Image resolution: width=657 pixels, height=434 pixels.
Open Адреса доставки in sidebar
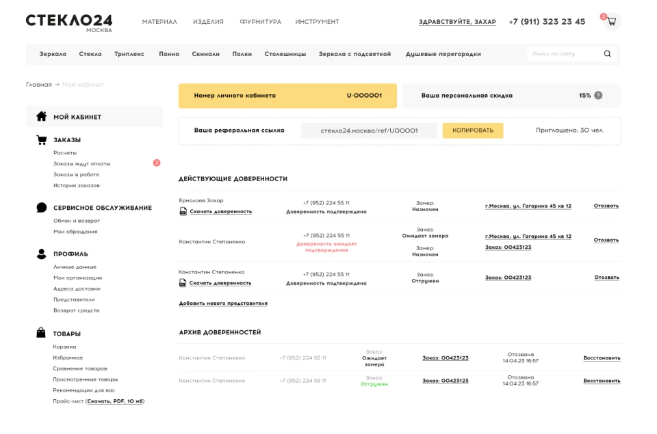coord(77,288)
